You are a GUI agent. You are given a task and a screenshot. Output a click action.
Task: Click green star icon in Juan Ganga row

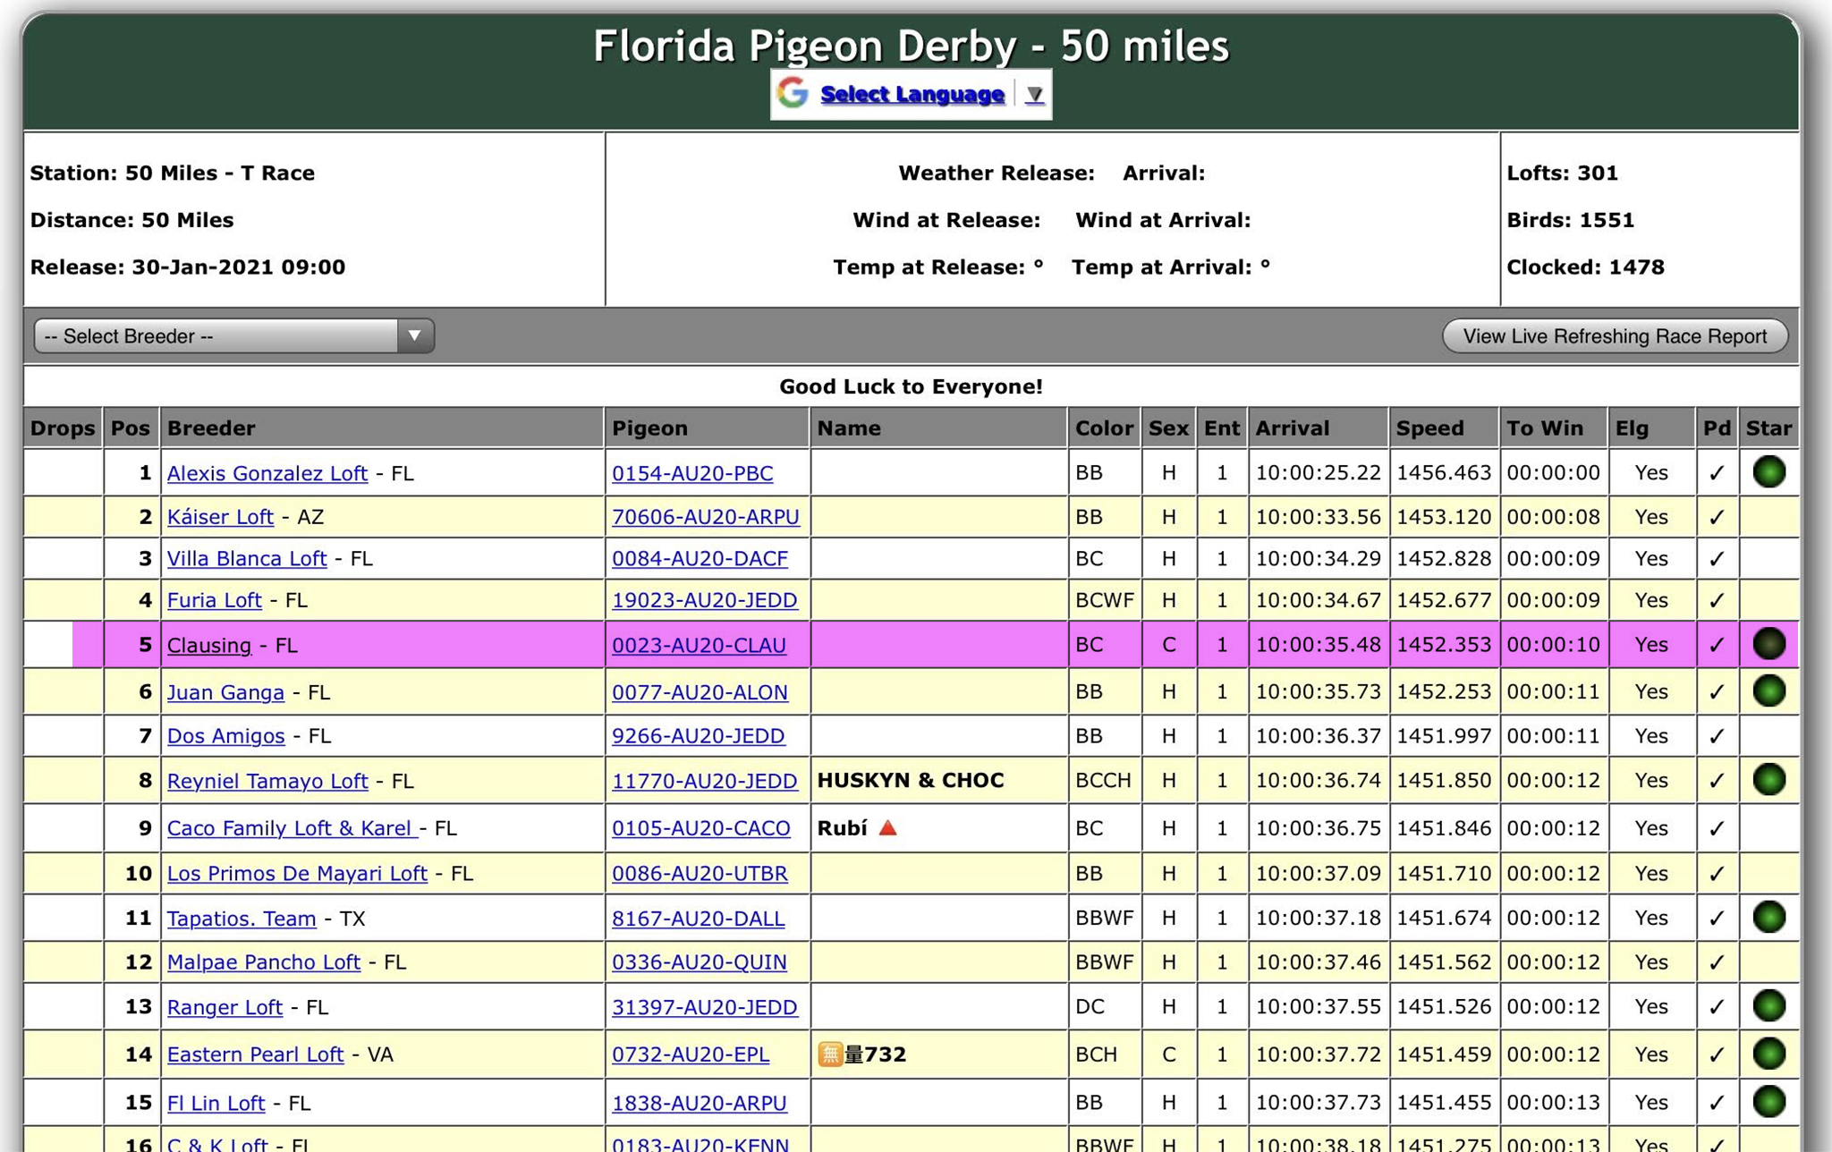coord(1768,690)
